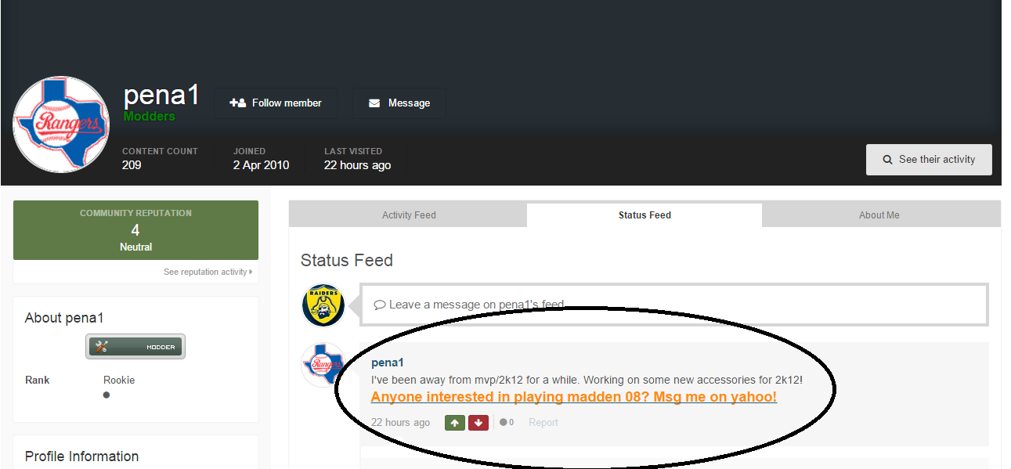Click pena1's large Rangers profile avatar
Image resolution: width=1011 pixels, height=469 pixels.
(x=61, y=124)
